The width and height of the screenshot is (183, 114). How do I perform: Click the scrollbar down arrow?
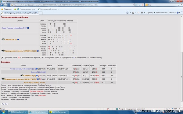pos(181,106)
